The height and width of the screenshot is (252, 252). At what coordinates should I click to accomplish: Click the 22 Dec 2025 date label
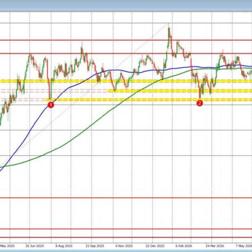tap(155, 246)
